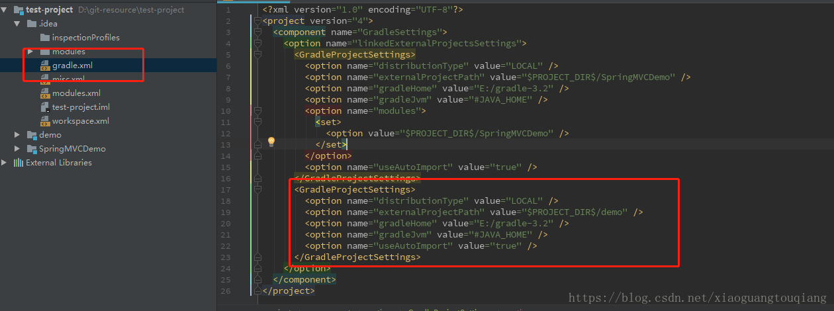Click the xml version declaration line
The width and height of the screenshot is (834, 311).
click(363, 10)
